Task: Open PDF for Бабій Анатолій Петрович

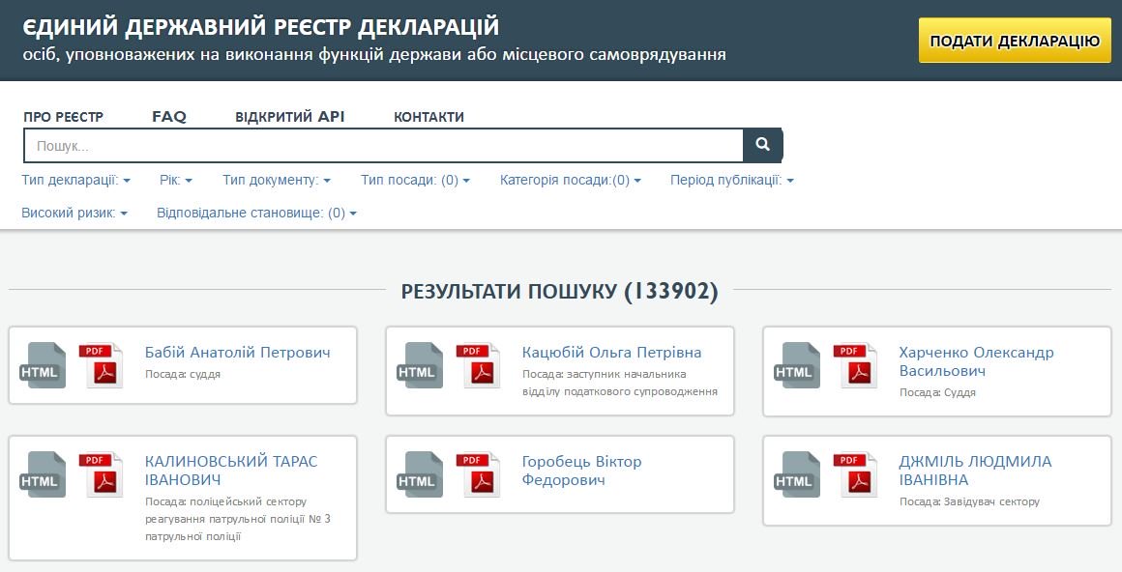Action: click(x=101, y=365)
